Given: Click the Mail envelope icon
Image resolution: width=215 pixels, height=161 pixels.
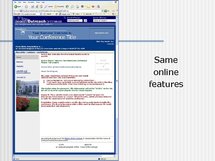Looking at the screenshot, I should 72,7.
